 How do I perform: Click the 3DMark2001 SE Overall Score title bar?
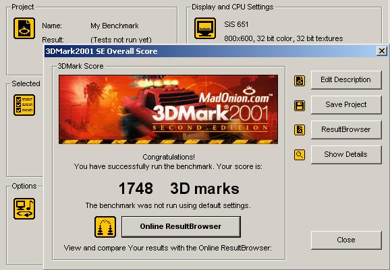210,51
